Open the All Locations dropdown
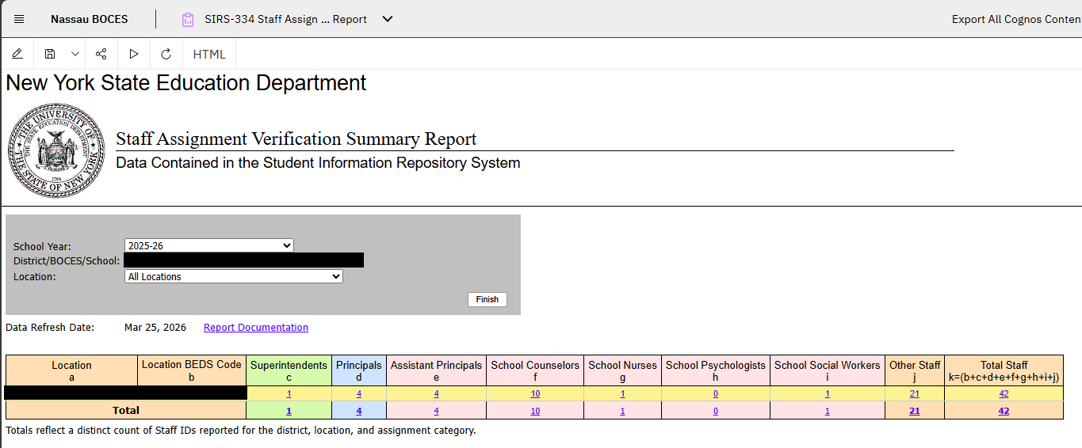1082x448 pixels. coord(234,276)
